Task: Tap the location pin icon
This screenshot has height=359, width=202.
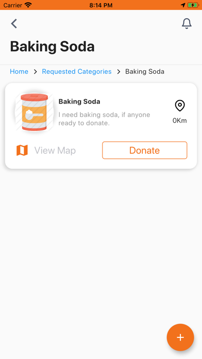Action: pos(180,106)
